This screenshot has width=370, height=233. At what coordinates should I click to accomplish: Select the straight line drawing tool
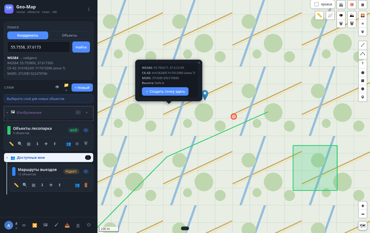pos(363,45)
